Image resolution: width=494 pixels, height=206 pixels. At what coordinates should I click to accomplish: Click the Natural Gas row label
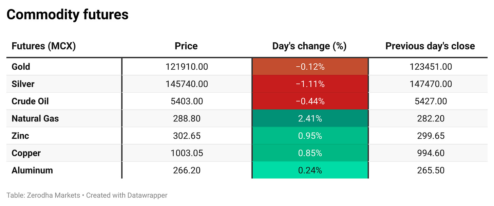click(35, 118)
